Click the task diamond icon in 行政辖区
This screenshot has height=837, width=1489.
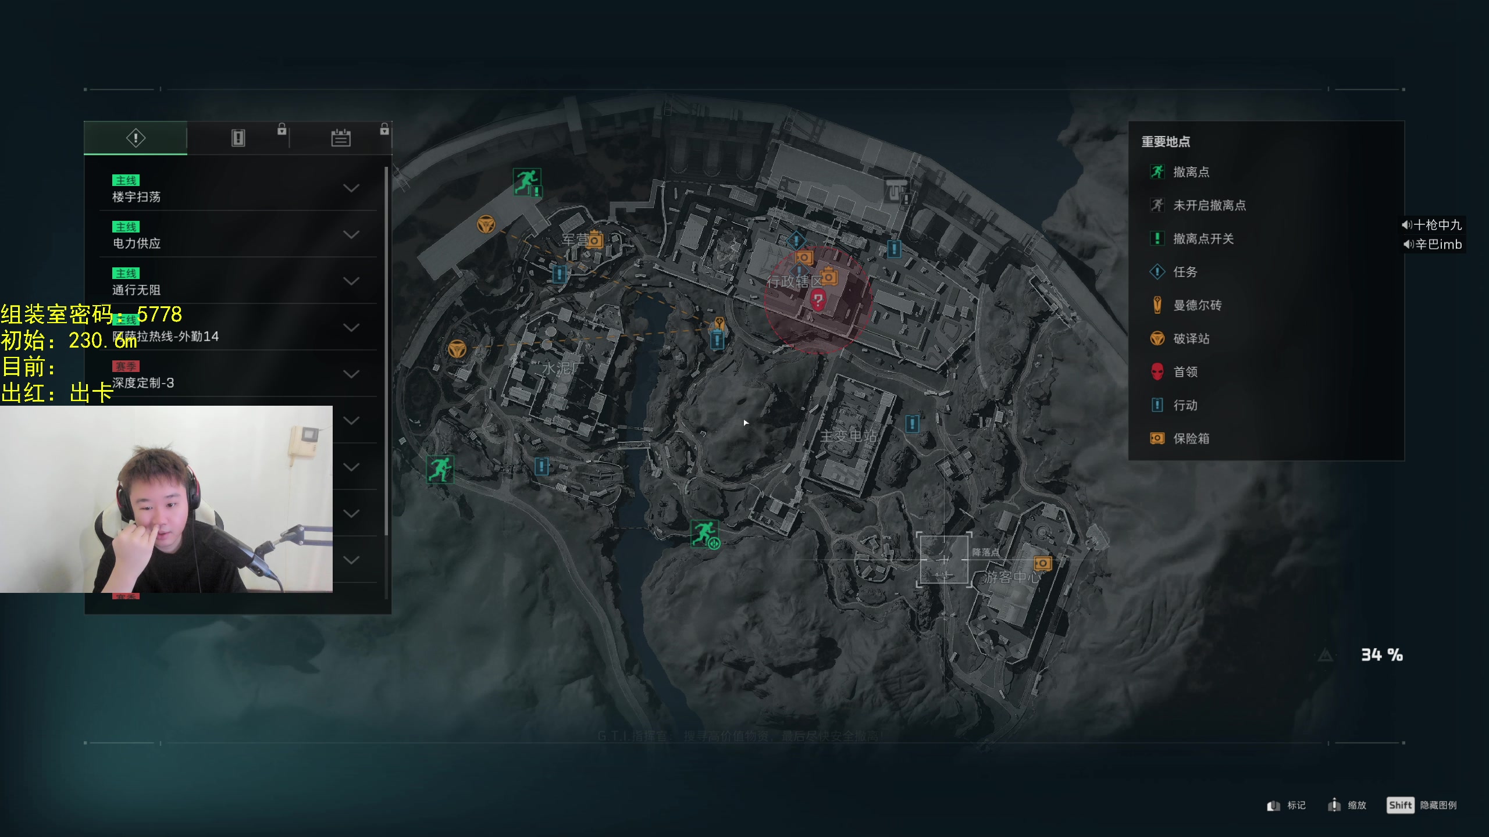point(796,239)
